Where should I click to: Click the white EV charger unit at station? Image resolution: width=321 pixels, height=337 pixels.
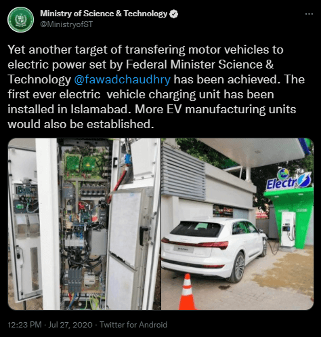tap(288, 229)
